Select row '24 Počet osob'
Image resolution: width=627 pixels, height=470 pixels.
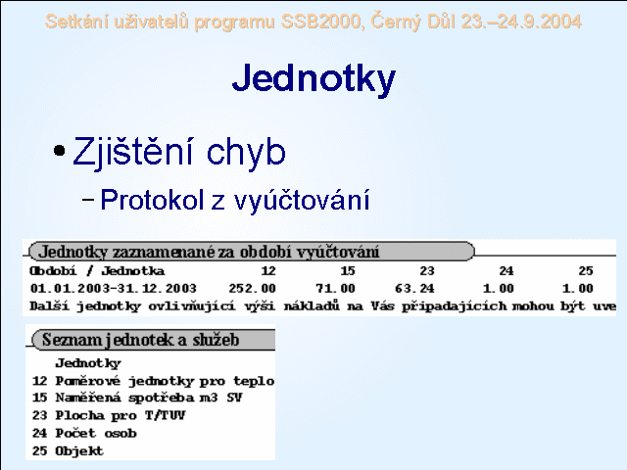pos(84,433)
